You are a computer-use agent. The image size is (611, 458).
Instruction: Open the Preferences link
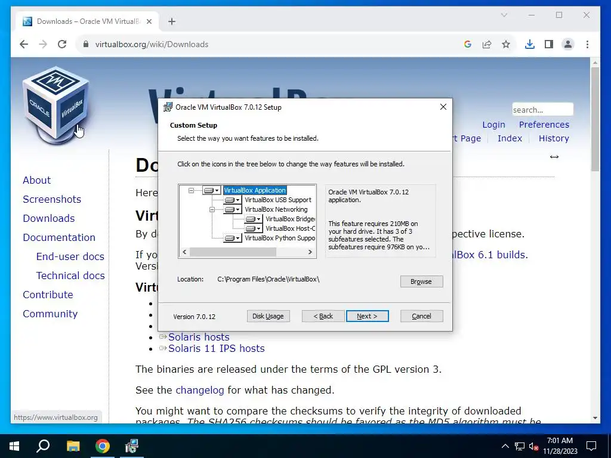(x=544, y=125)
